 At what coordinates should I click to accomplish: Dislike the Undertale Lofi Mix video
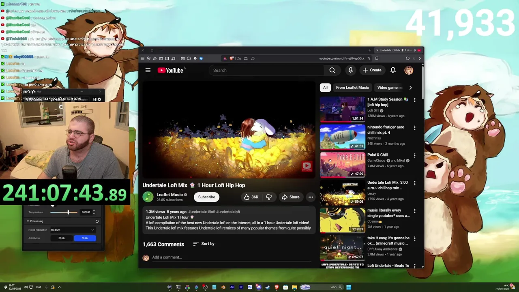269,197
